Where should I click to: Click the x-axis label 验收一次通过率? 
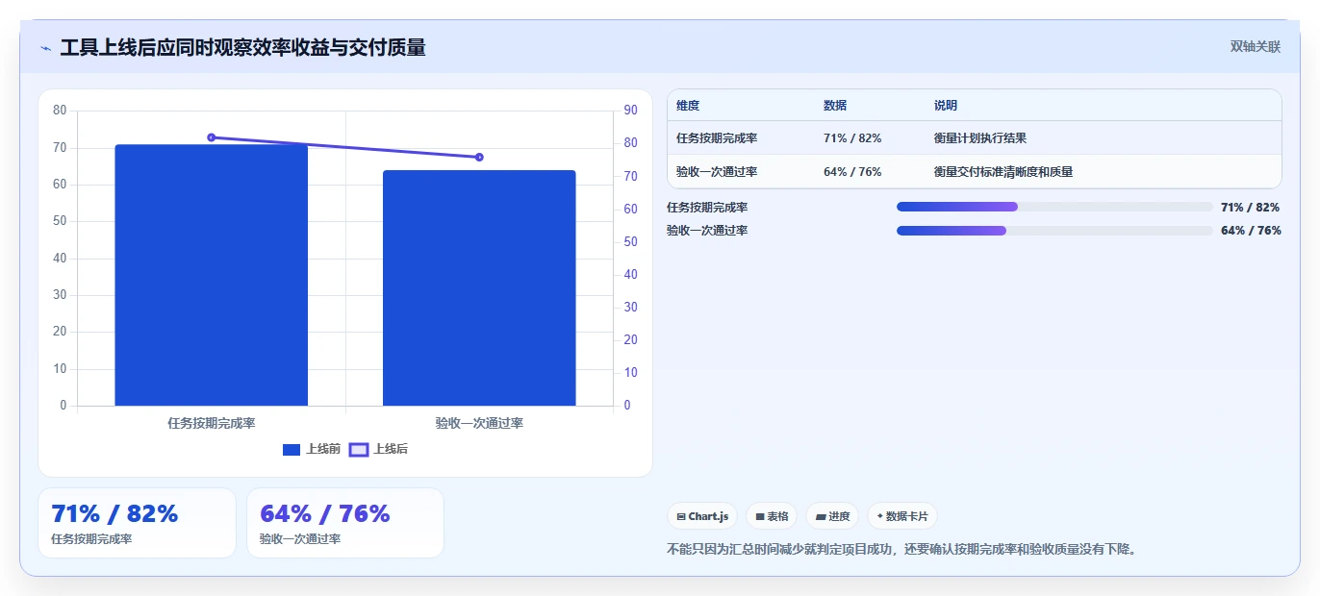[479, 423]
